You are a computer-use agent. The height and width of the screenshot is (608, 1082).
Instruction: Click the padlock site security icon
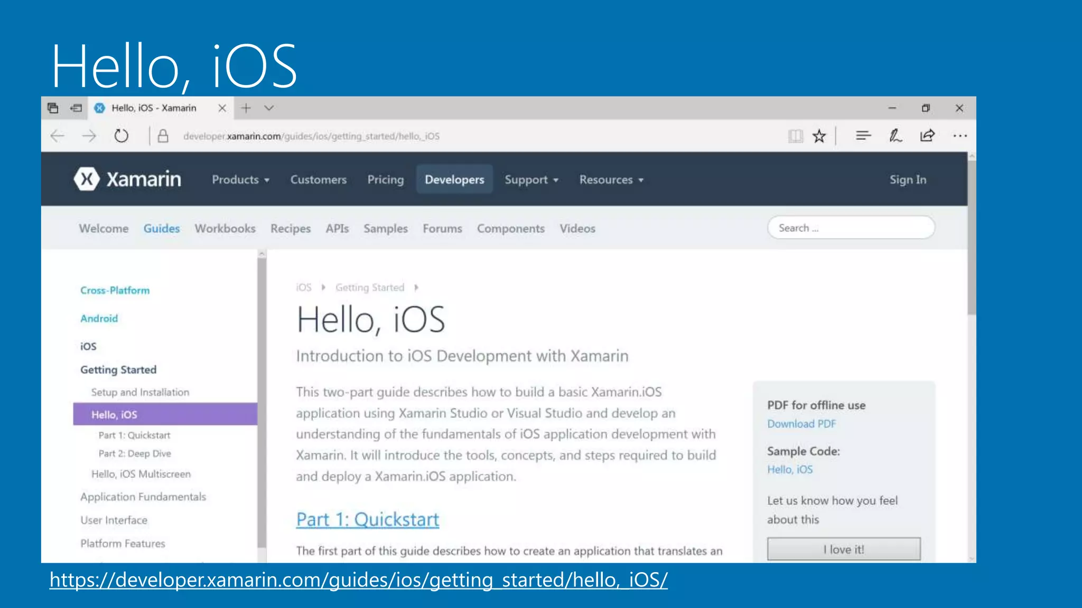click(x=163, y=136)
